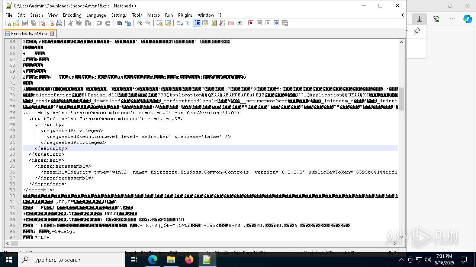This screenshot has height=267, width=476.
Task: Click the Copy toolbar icon
Action: 79,23
